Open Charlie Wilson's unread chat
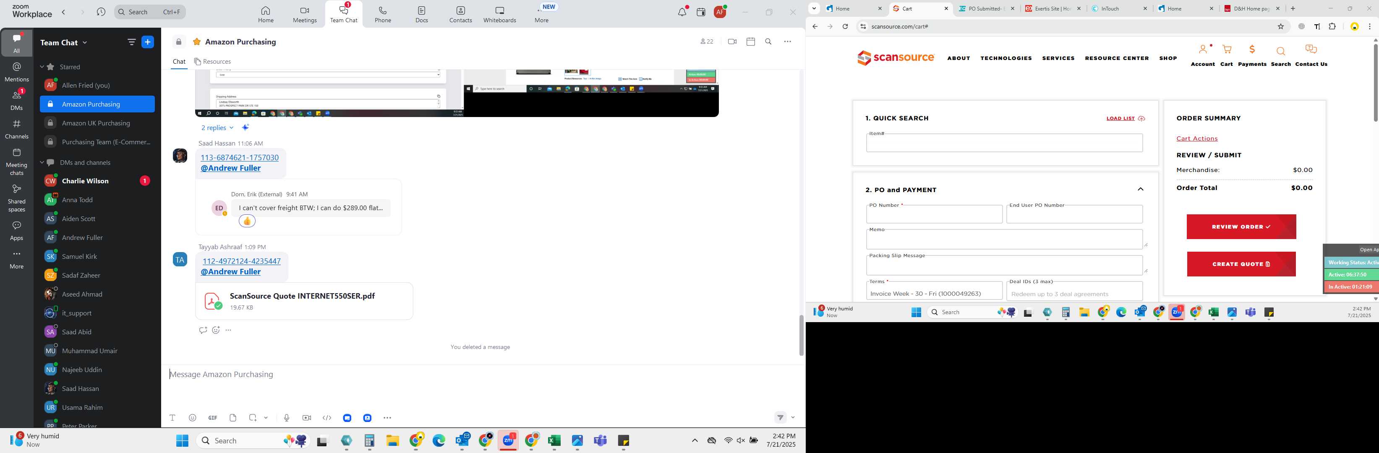Image resolution: width=1379 pixels, height=453 pixels. pyautogui.click(x=97, y=181)
